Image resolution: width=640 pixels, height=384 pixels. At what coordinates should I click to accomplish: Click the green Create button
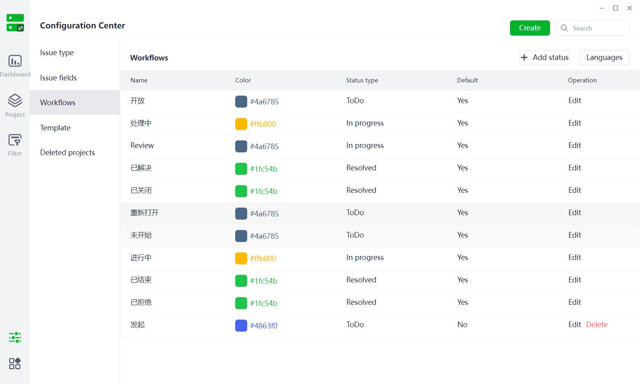click(x=530, y=28)
